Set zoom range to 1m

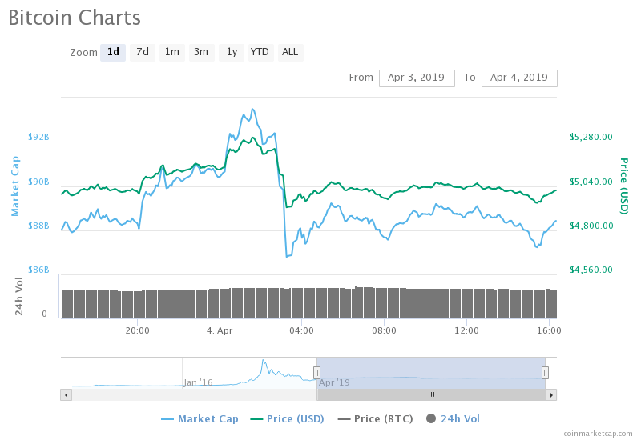pyautogui.click(x=172, y=52)
